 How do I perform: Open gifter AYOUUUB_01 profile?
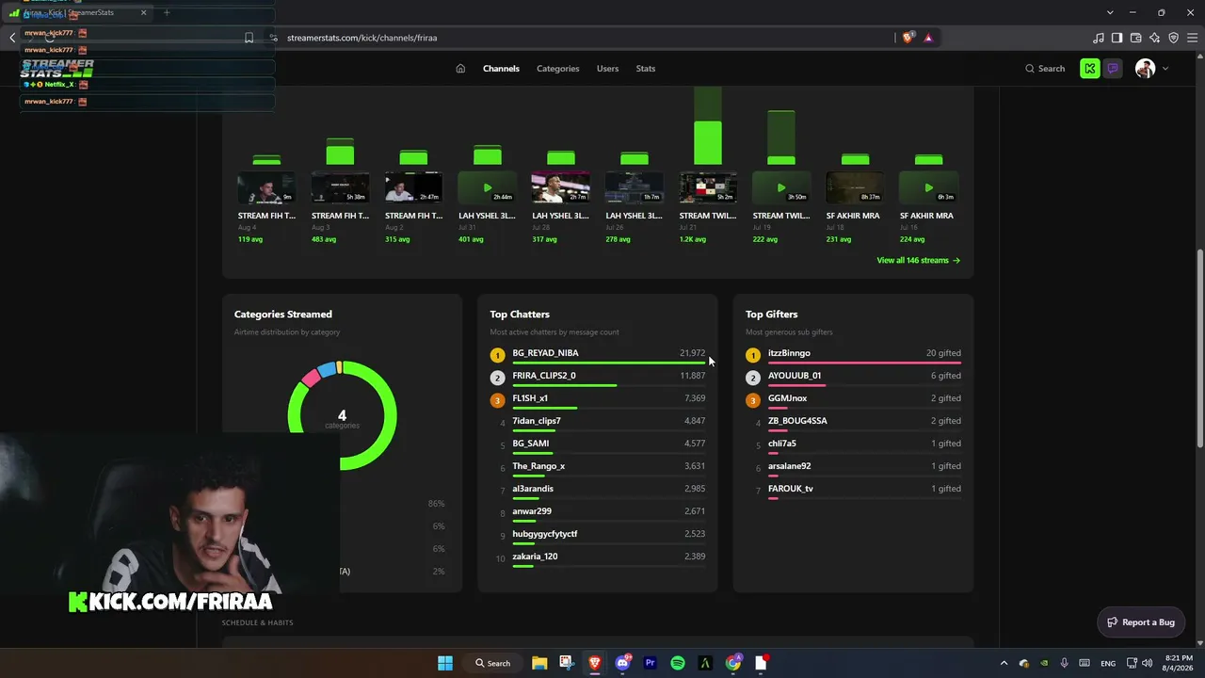[795, 376]
